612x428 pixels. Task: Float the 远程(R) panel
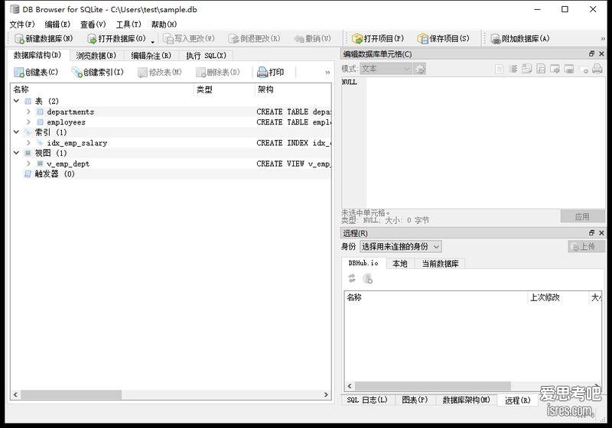pyautogui.click(x=591, y=232)
